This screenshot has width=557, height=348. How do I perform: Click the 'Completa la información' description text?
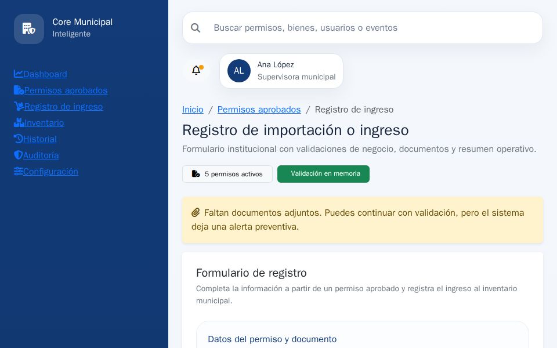tap(356, 295)
